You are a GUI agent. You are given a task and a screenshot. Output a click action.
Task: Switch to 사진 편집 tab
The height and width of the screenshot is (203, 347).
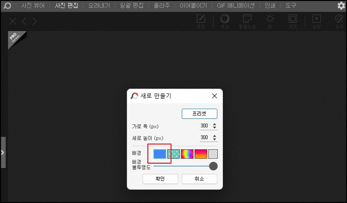click(x=67, y=5)
